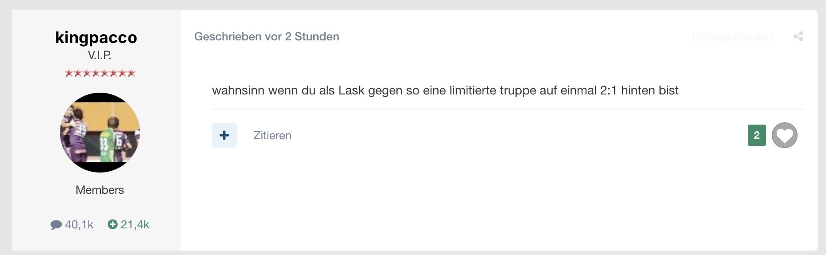This screenshot has width=826, height=255.
Task: Open kingpacco's avatar picture
Action: click(x=100, y=132)
